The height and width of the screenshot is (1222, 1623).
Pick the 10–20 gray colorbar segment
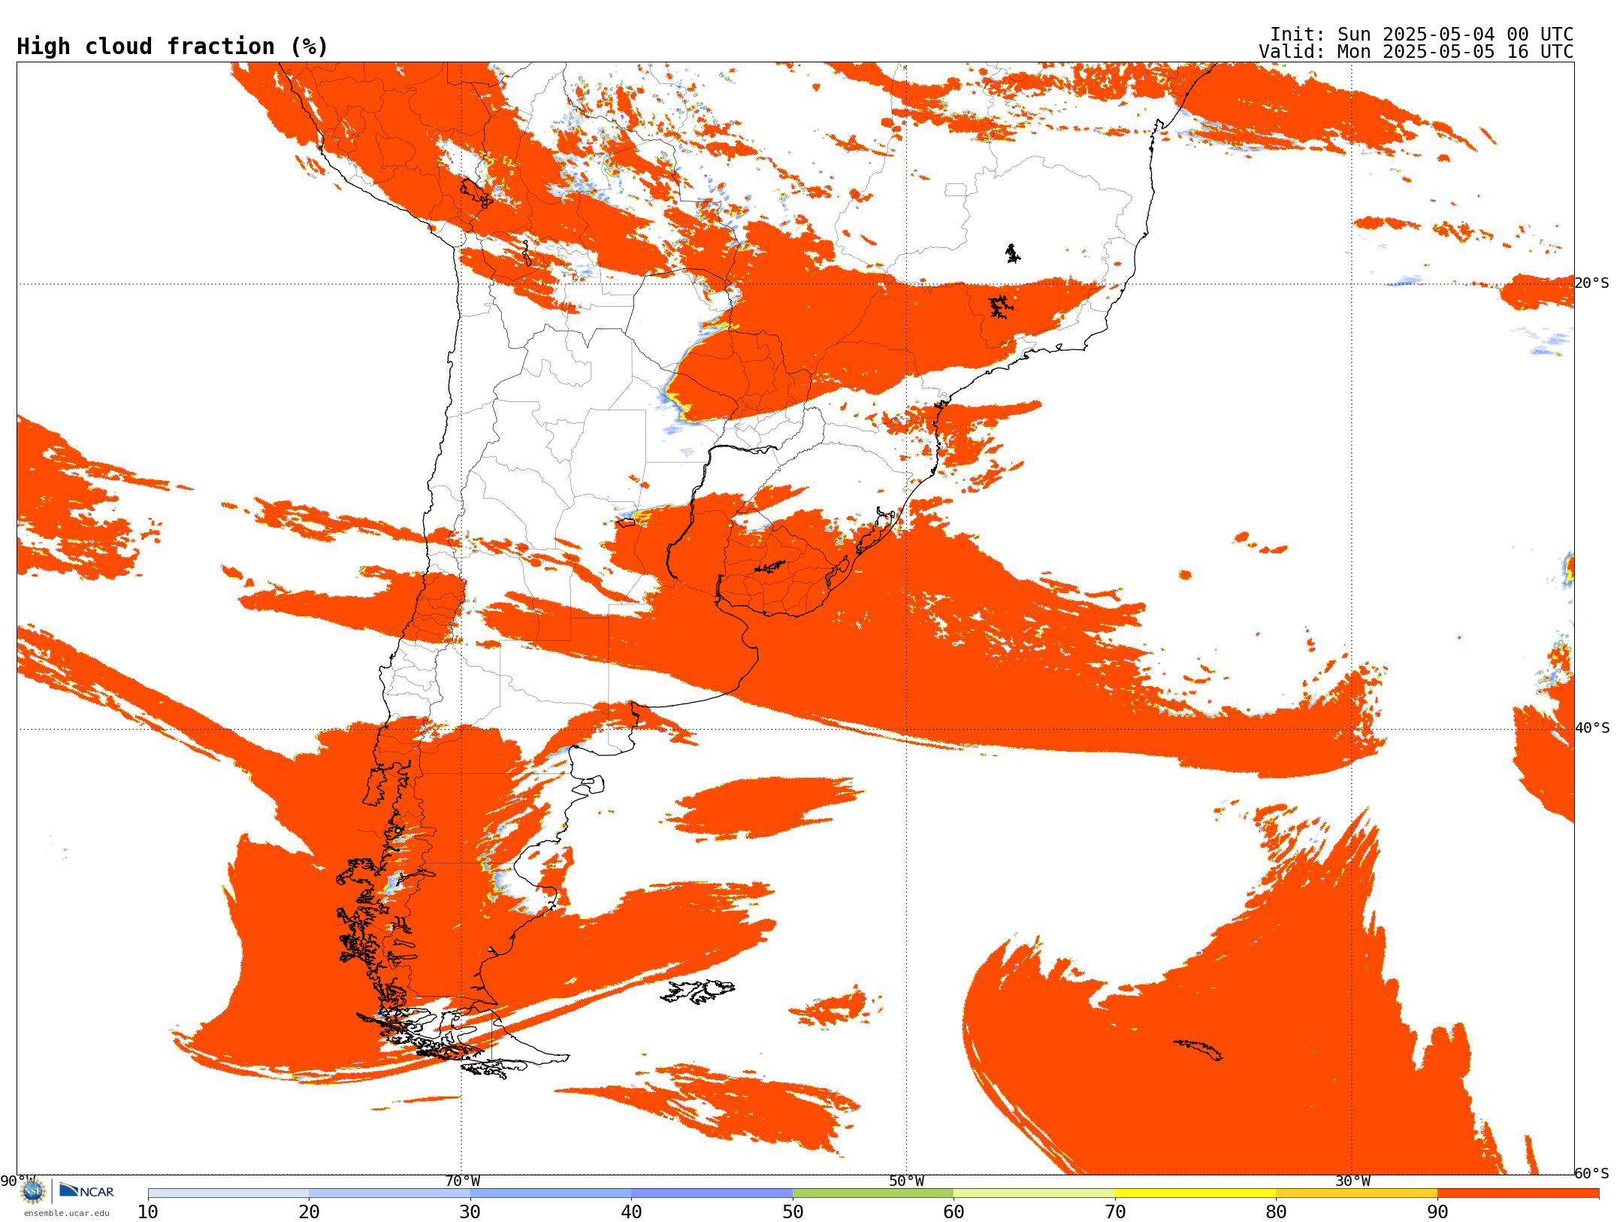tap(228, 1193)
